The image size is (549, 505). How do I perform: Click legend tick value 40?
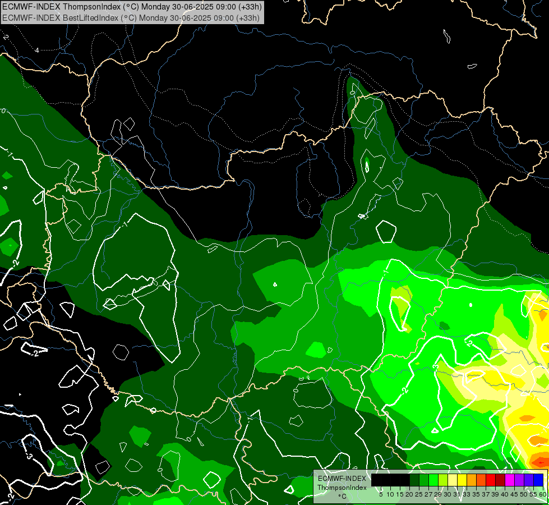coord(505,494)
